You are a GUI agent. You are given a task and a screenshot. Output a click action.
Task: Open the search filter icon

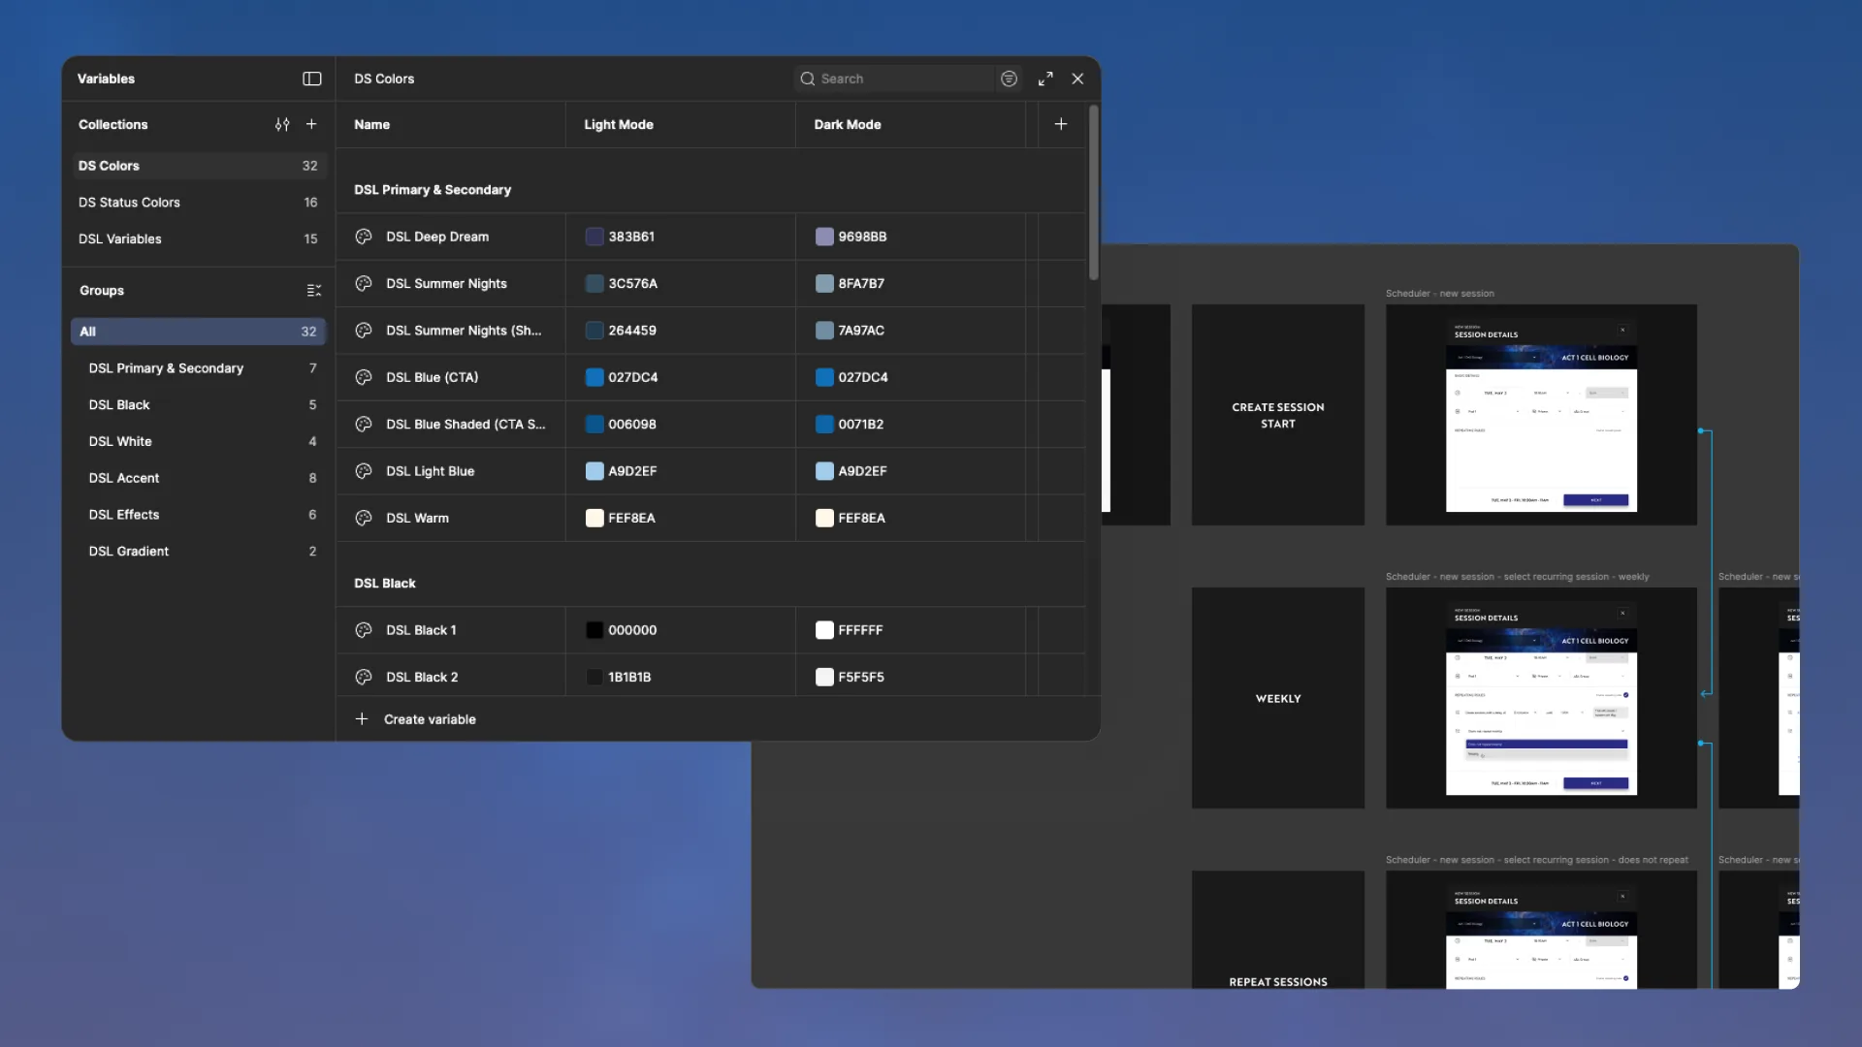click(1009, 79)
